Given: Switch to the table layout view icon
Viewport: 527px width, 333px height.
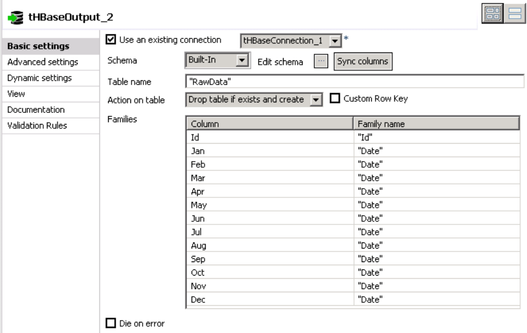Looking at the screenshot, I should point(492,14).
